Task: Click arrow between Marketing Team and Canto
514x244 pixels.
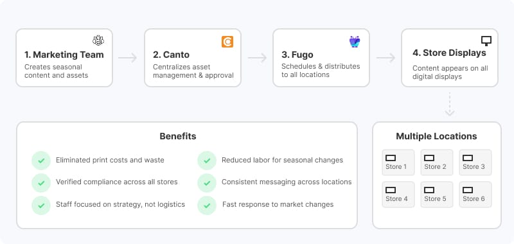Action: point(127,58)
